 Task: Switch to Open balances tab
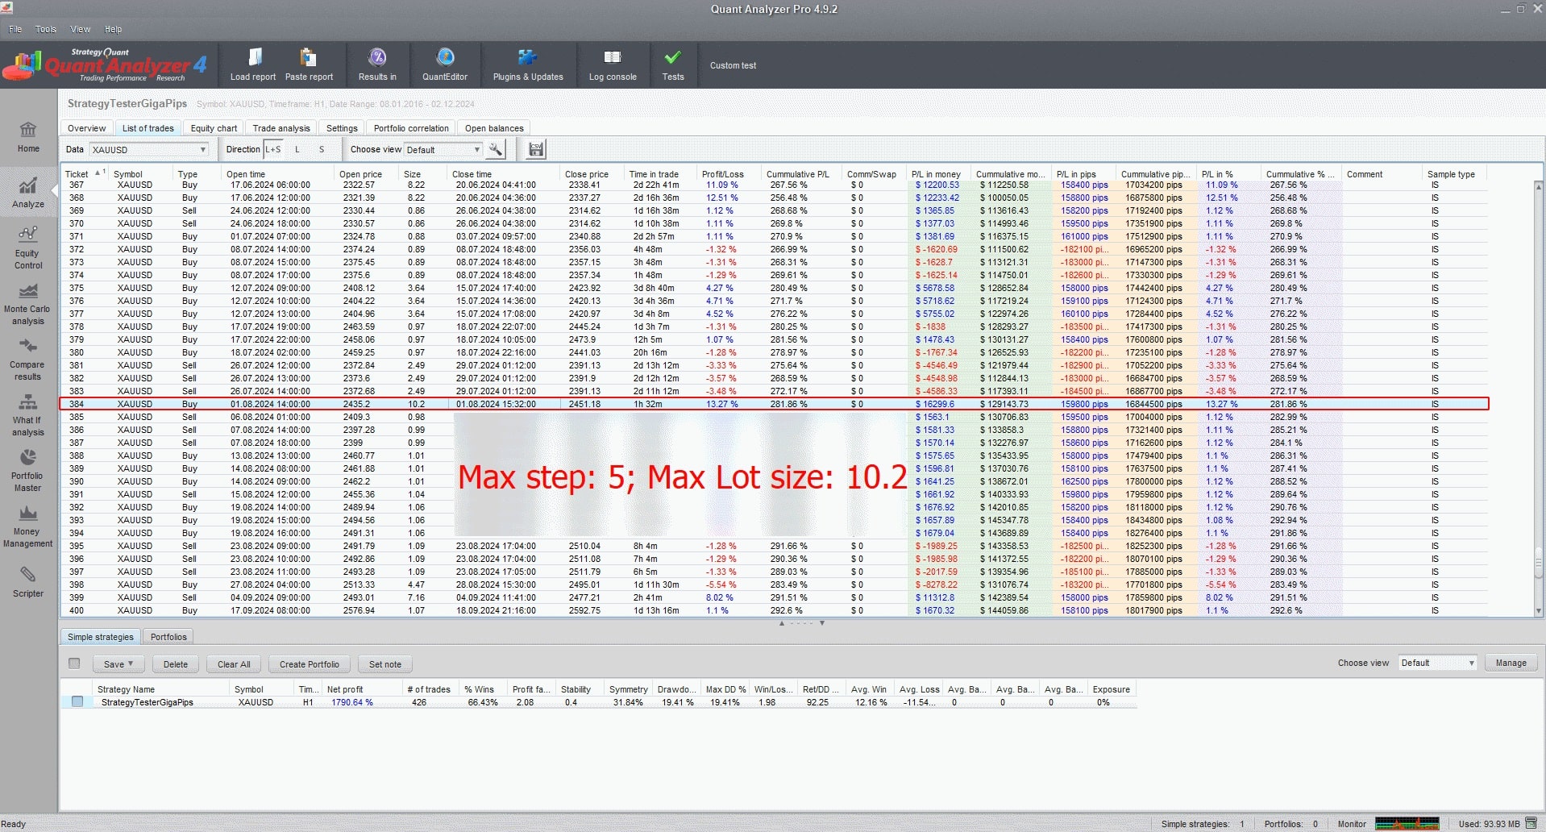[x=494, y=128]
